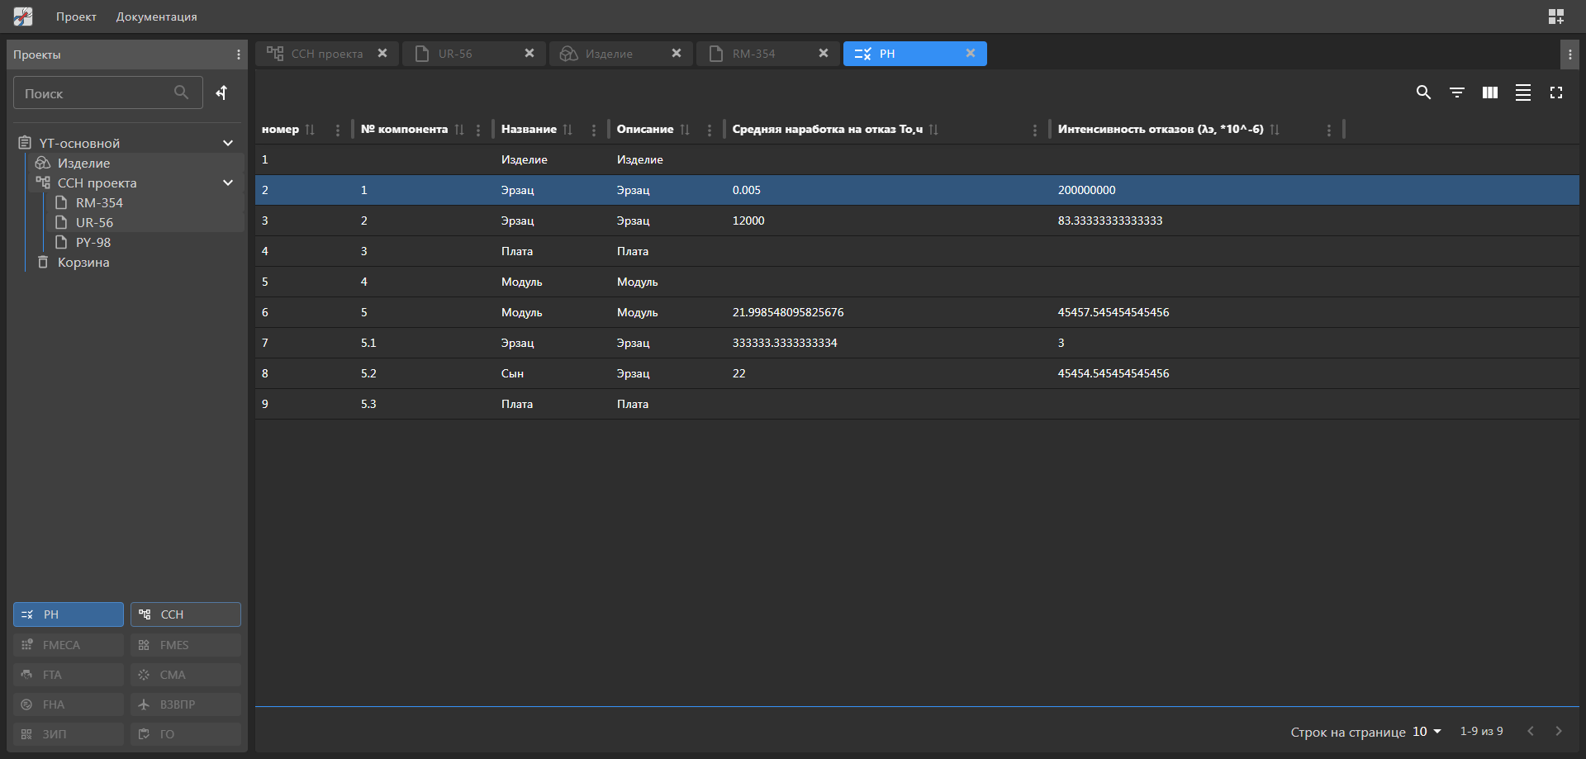Image resolution: width=1586 pixels, height=759 pixels.
Task: Close the RM-354 tab
Action: coord(823,53)
